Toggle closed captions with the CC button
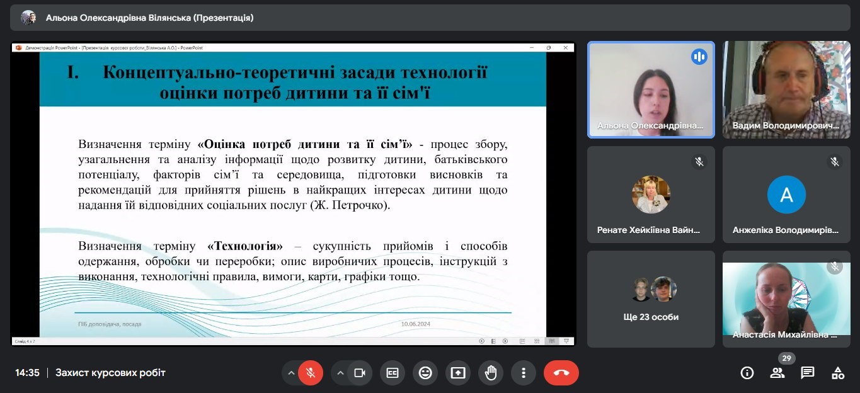This screenshot has height=393, width=860. pos(393,373)
